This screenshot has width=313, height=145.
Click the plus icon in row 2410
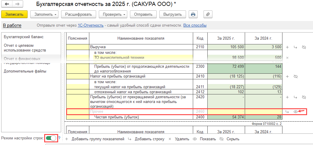tap(287, 76)
